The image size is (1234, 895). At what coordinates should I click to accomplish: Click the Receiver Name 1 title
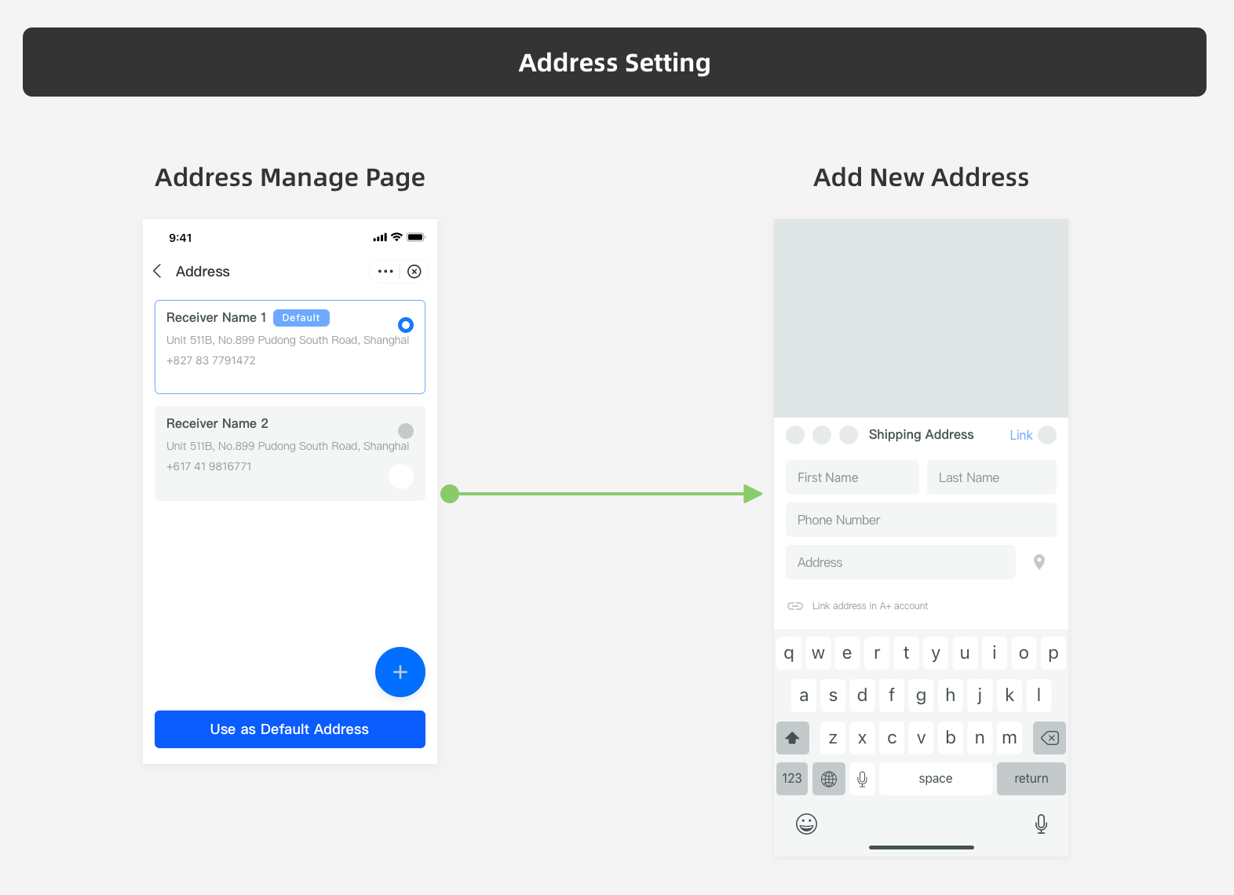[x=217, y=318]
